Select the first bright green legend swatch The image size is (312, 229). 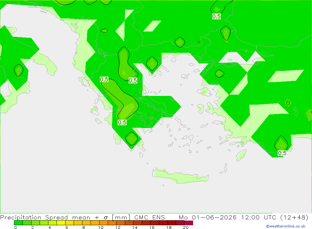coord(18,223)
